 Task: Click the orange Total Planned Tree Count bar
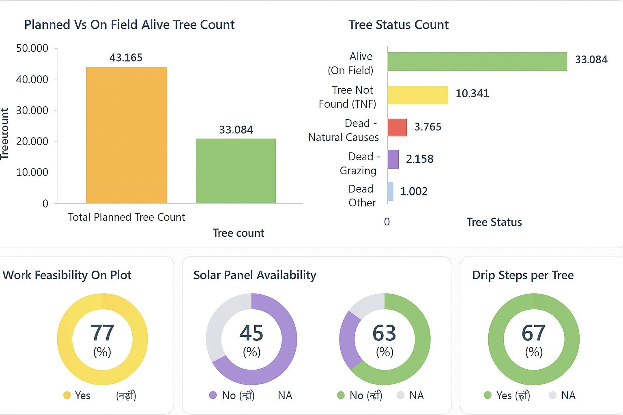(x=127, y=135)
